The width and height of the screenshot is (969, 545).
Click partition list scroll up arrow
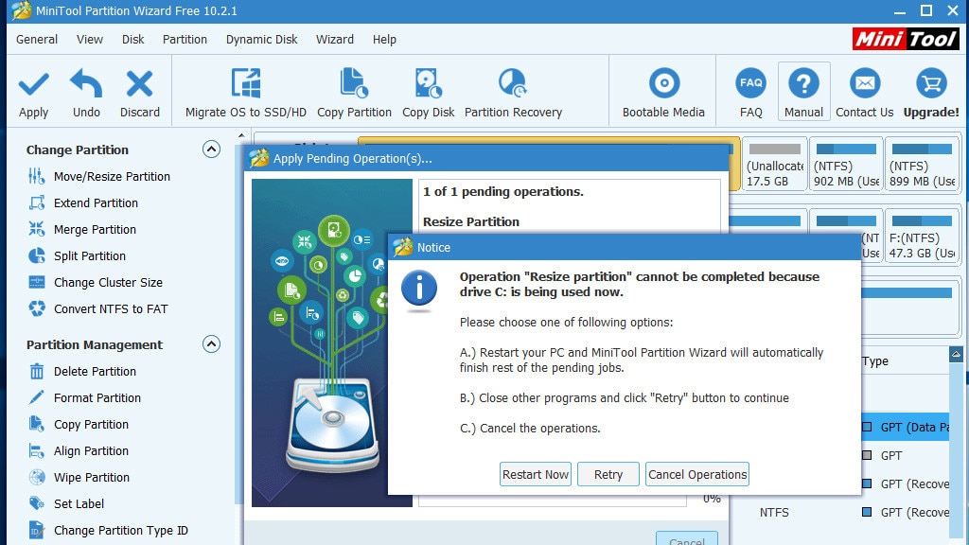pos(956,354)
